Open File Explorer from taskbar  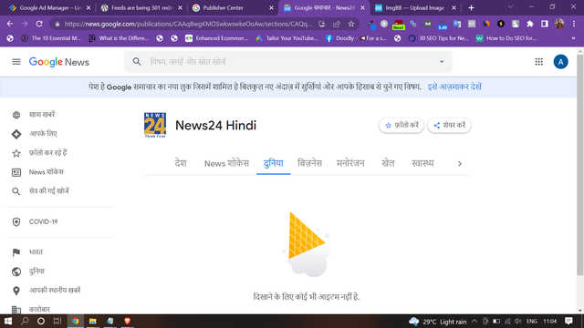pyautogui.click(x=92, y=321)
